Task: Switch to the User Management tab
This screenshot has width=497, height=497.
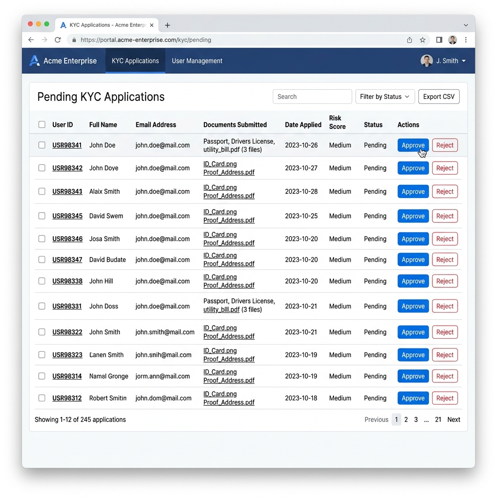Action: point(197,61)
